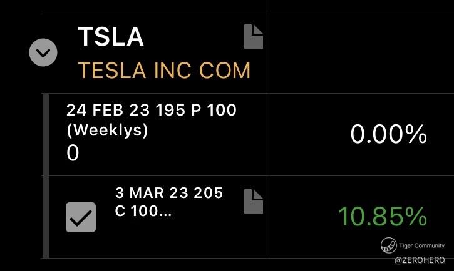Click the @ZEROHERO username

pos(420,260)
